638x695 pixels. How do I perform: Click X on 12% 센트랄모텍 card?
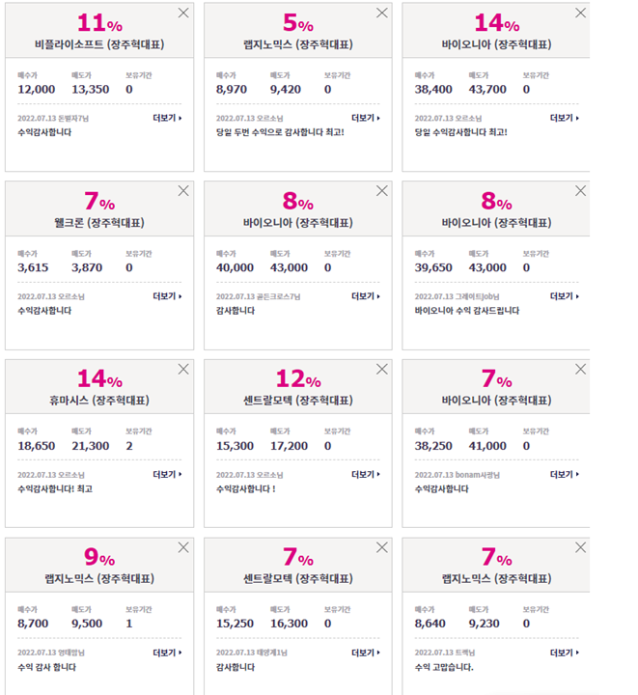point(382,369)
